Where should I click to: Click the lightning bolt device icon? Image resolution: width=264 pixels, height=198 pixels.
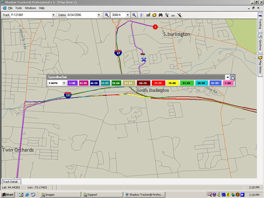(148, 15)
